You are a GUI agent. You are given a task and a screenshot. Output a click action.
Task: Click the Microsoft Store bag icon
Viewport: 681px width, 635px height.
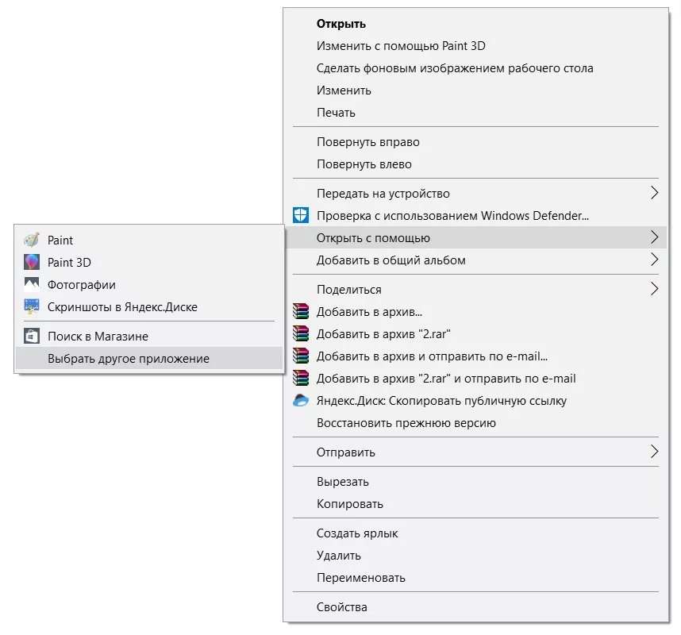tap(32, 337)
